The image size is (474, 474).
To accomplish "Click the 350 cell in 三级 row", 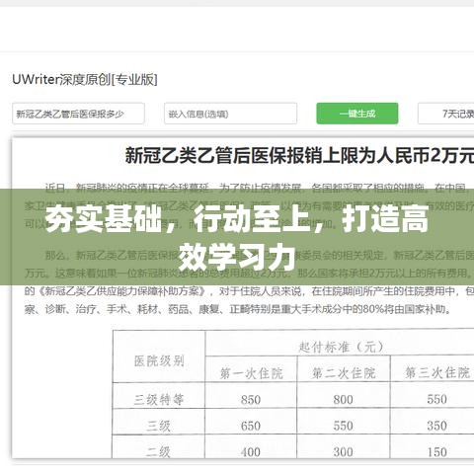I will pyautogui.click(x=437, y=426).
